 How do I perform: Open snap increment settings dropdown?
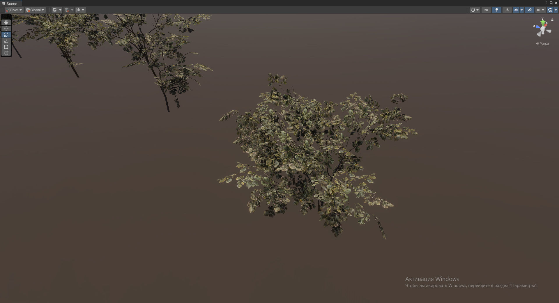click(x=80, y=10)
